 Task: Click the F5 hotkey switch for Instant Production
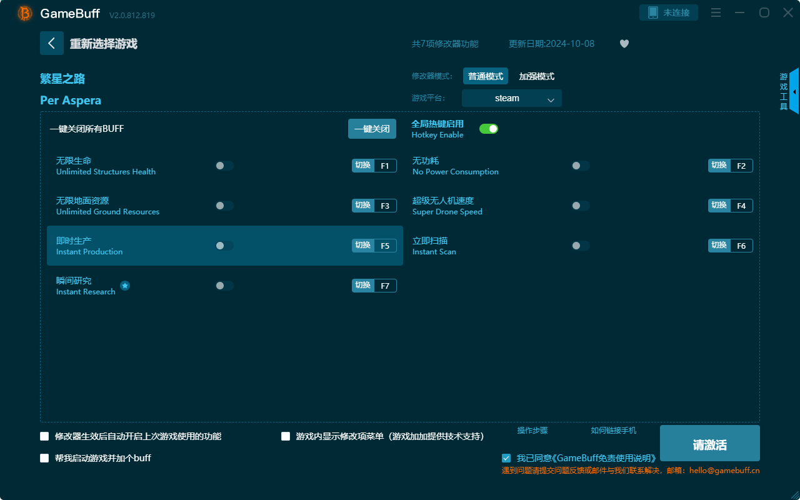pos(374,246)
